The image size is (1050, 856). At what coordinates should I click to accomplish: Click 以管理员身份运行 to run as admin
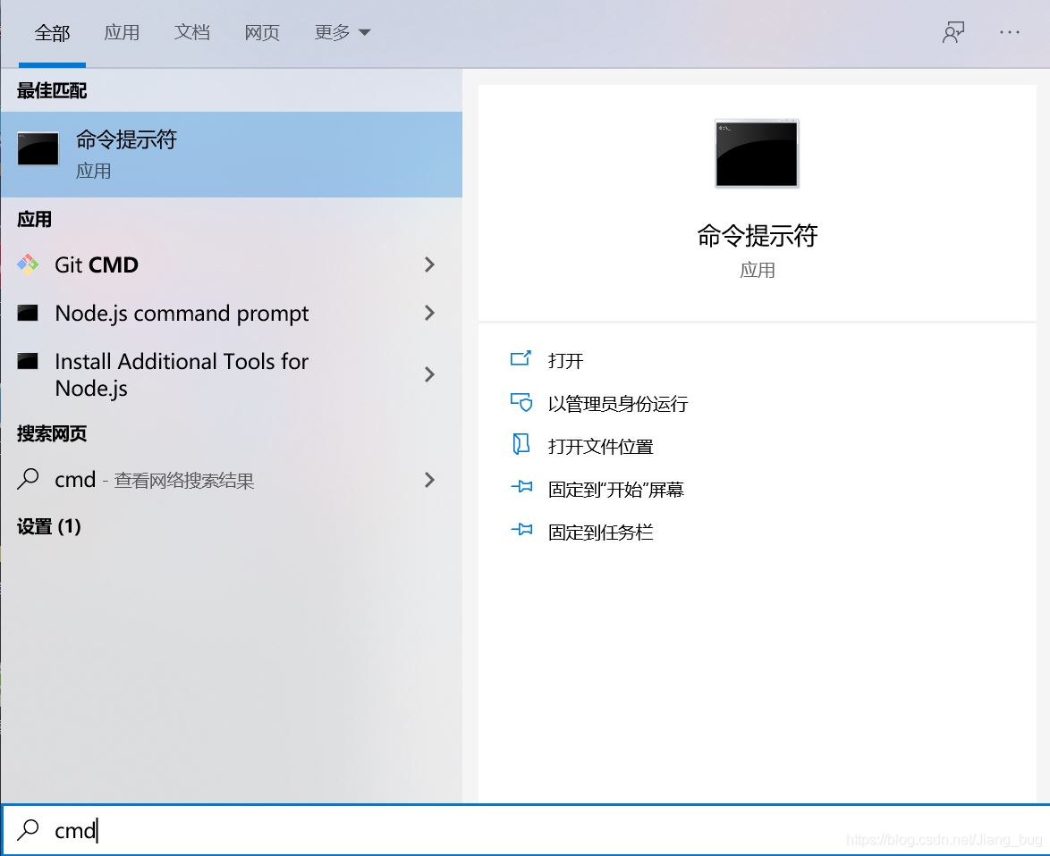point(615,403)
